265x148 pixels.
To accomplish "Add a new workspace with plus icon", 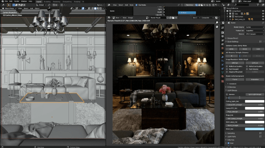I will pyautogui.click(x=83, y=2).
